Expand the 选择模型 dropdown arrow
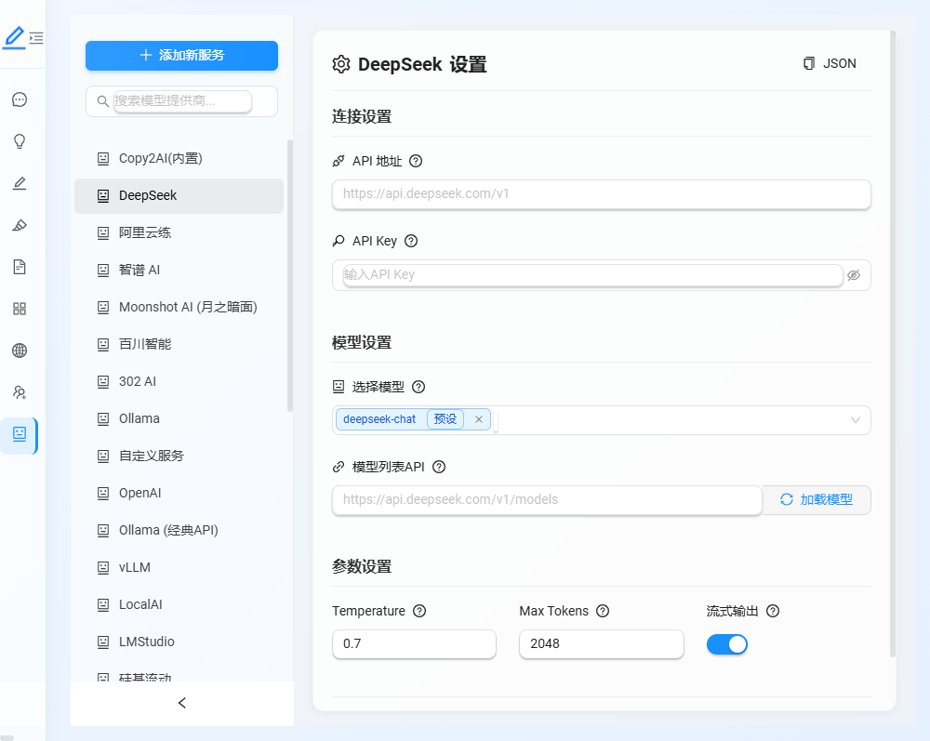The width and height of the screenshot is (930, 741). click(856, 420)
